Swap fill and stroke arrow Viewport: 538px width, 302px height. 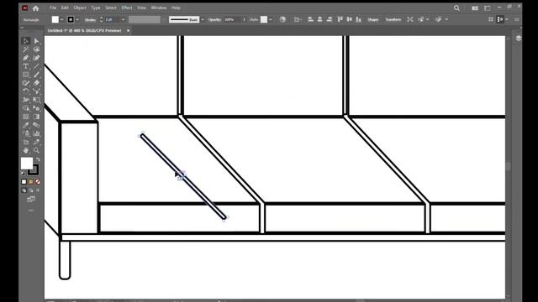tap(38, 159)
